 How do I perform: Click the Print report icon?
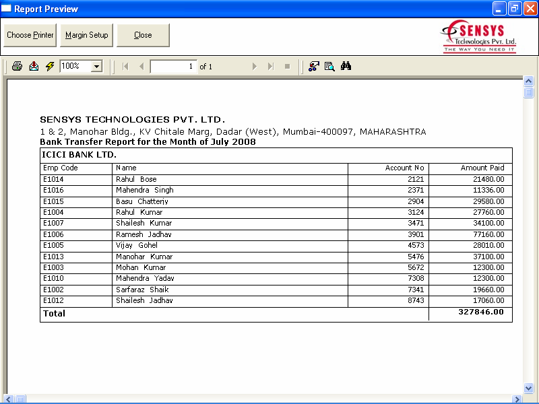click(x=18, y=66)
